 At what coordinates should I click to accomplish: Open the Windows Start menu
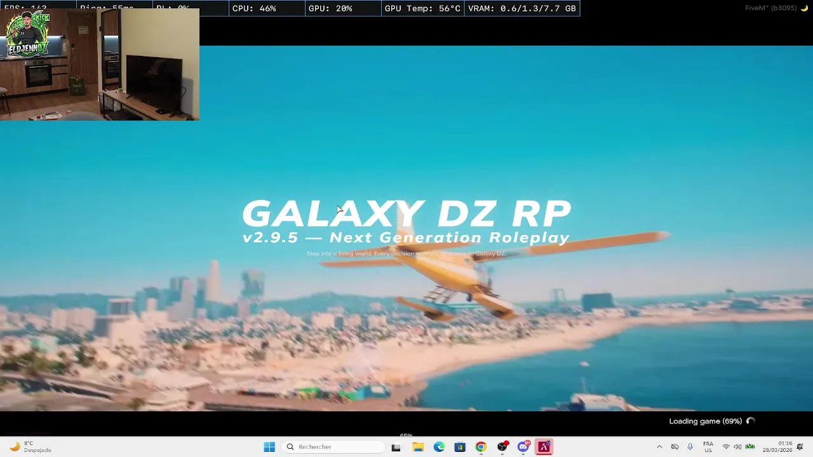[269, 447]
